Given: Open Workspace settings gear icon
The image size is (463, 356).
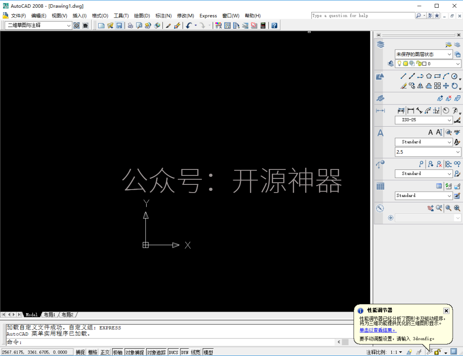Looking at the screenshot, I should click(76, 26).
